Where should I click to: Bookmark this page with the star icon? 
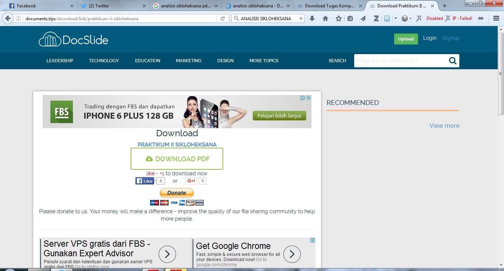tap(338, 18)
